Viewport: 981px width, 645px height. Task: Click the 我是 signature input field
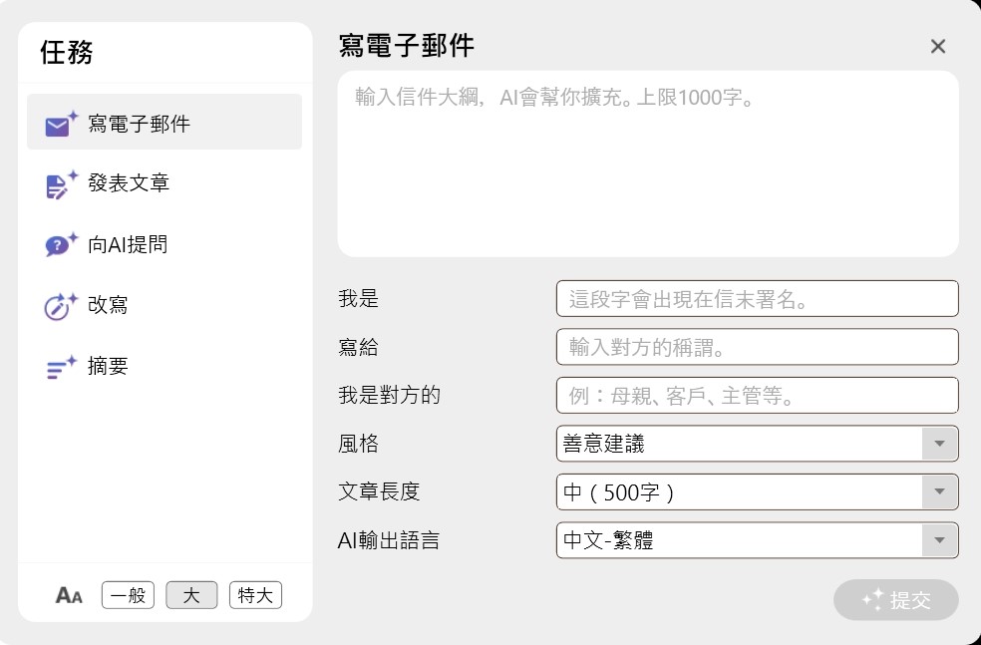(x=757, y=298)
